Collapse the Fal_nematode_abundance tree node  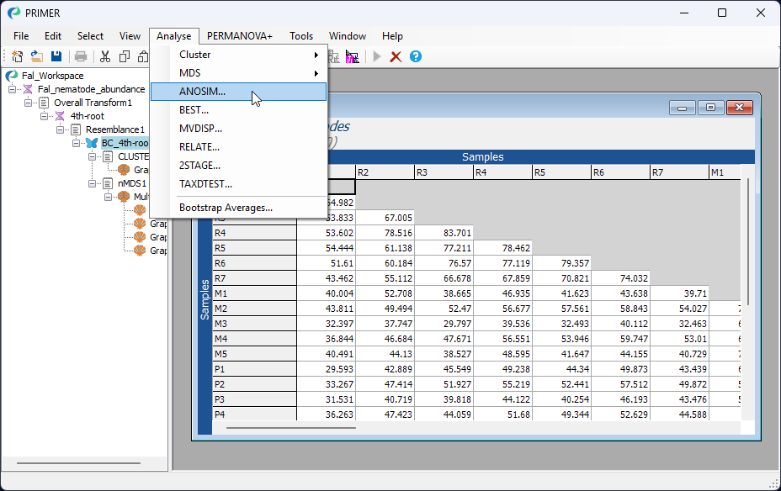click(13, 89)
